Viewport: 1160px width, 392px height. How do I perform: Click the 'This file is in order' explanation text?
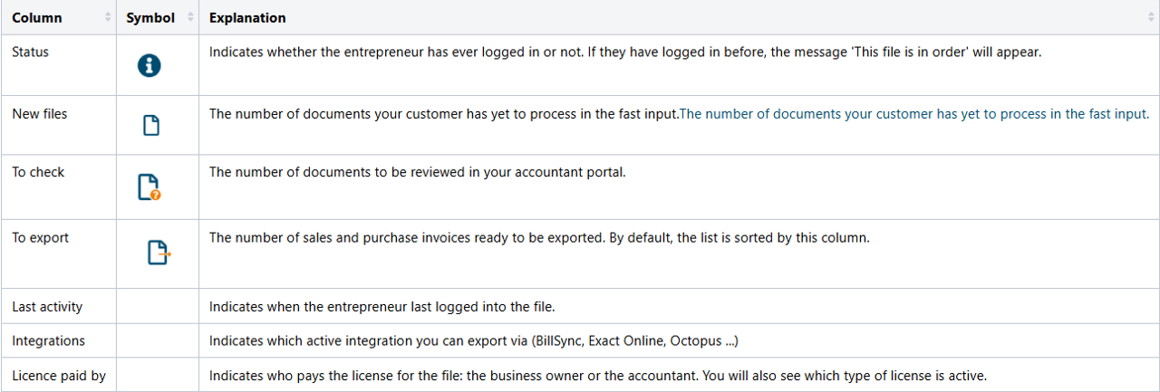click(625, 53)
